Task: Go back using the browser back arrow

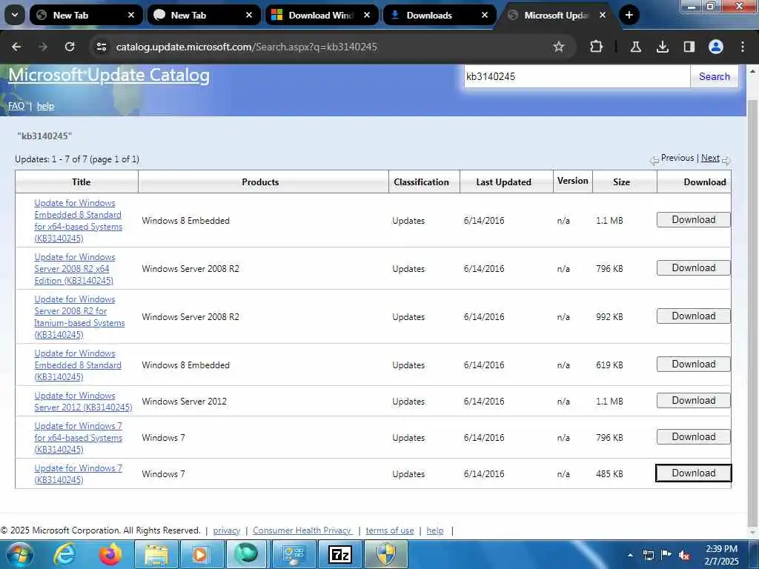Action: click(x=16, y=47)
